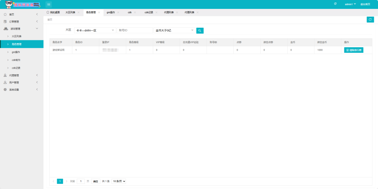The width and height of the screenshot is (378, 189).
Task: Expand the 用户管理 sidebar menu
Action: click(37, 82)
